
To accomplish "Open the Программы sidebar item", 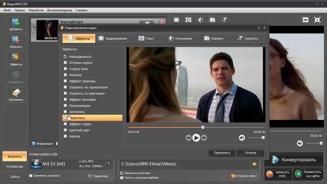I will coord(16,95).
